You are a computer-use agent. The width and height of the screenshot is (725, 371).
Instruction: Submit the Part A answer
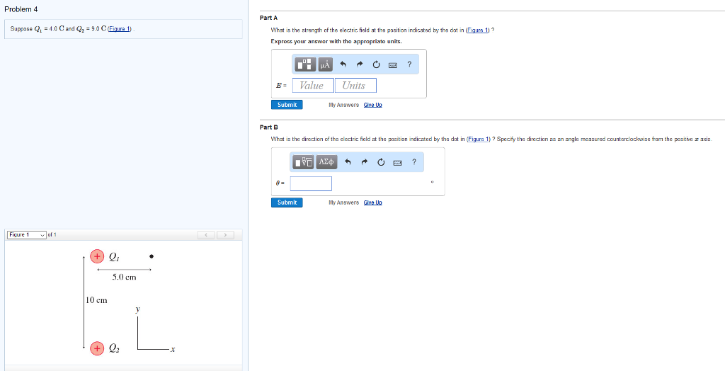point(287,105)
